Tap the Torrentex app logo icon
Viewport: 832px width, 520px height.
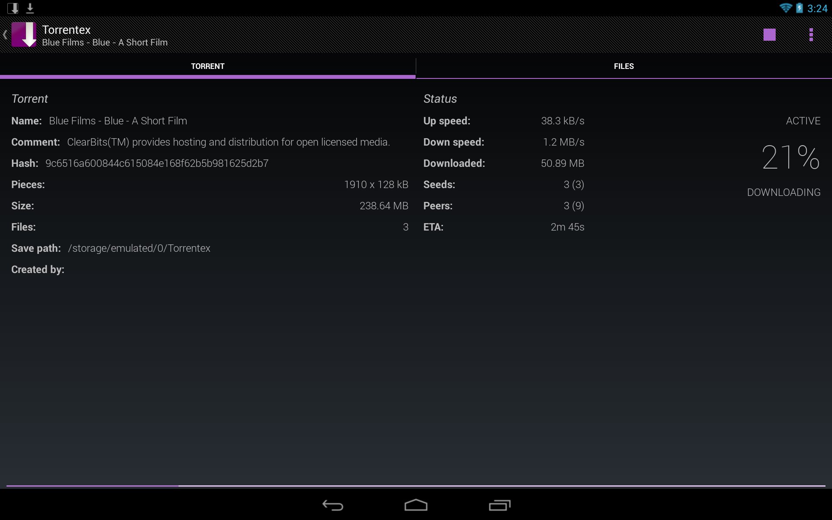coord(24,35)
